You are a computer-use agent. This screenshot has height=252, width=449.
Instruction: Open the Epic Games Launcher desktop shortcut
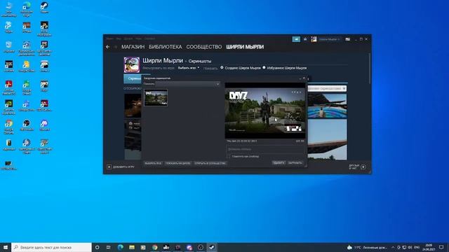point(44,48)
